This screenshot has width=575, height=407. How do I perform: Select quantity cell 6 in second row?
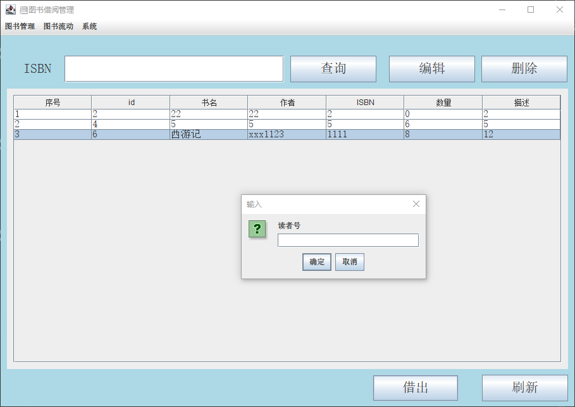pyautogui.click(x=443, y=124)
